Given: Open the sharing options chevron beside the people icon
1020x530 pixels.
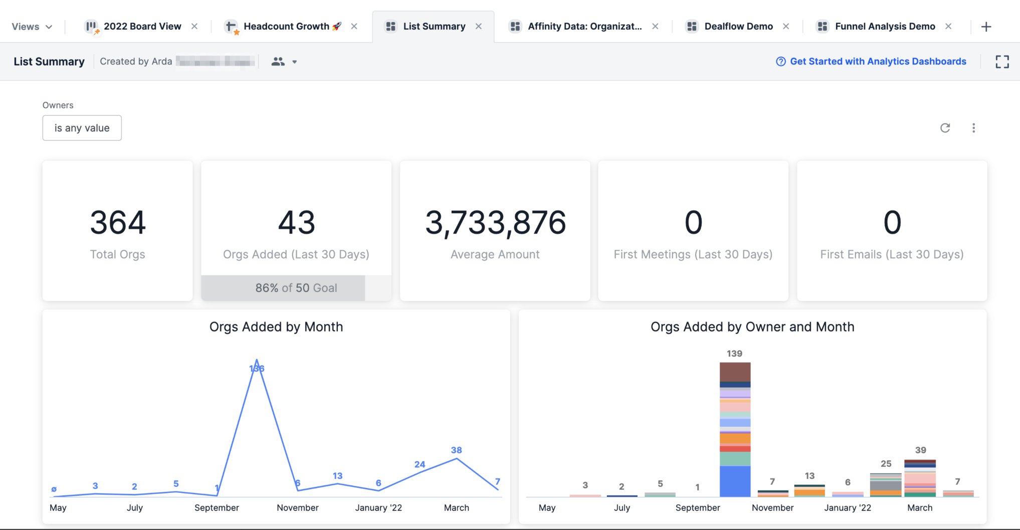Looking at the screenshot, I should pos(295,62).
